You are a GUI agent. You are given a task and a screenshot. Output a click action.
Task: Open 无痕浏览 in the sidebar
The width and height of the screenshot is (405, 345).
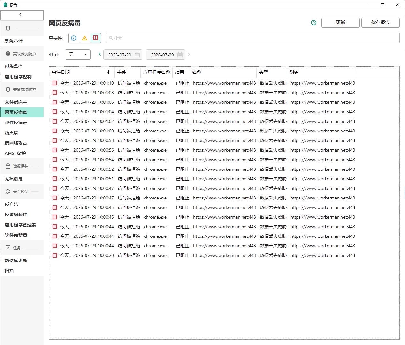click(x=22, y=179)
